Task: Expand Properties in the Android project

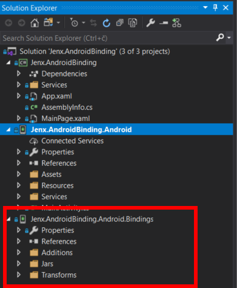Action: (19, 152)
